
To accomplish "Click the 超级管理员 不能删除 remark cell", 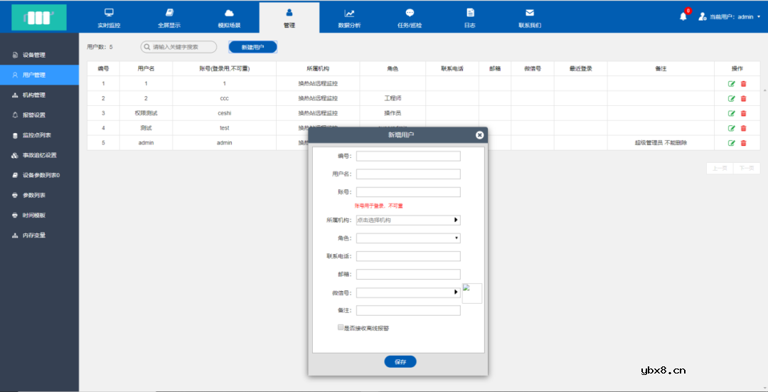I will [661, 142].
